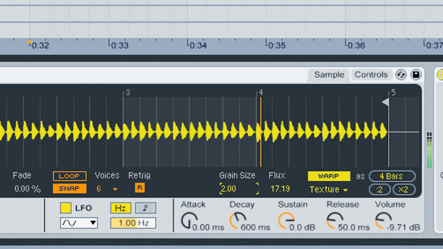This screenshot has width=443, height=249.
Task: Click bar marker 4 in the sample display
Action: [x=260, y=93]
